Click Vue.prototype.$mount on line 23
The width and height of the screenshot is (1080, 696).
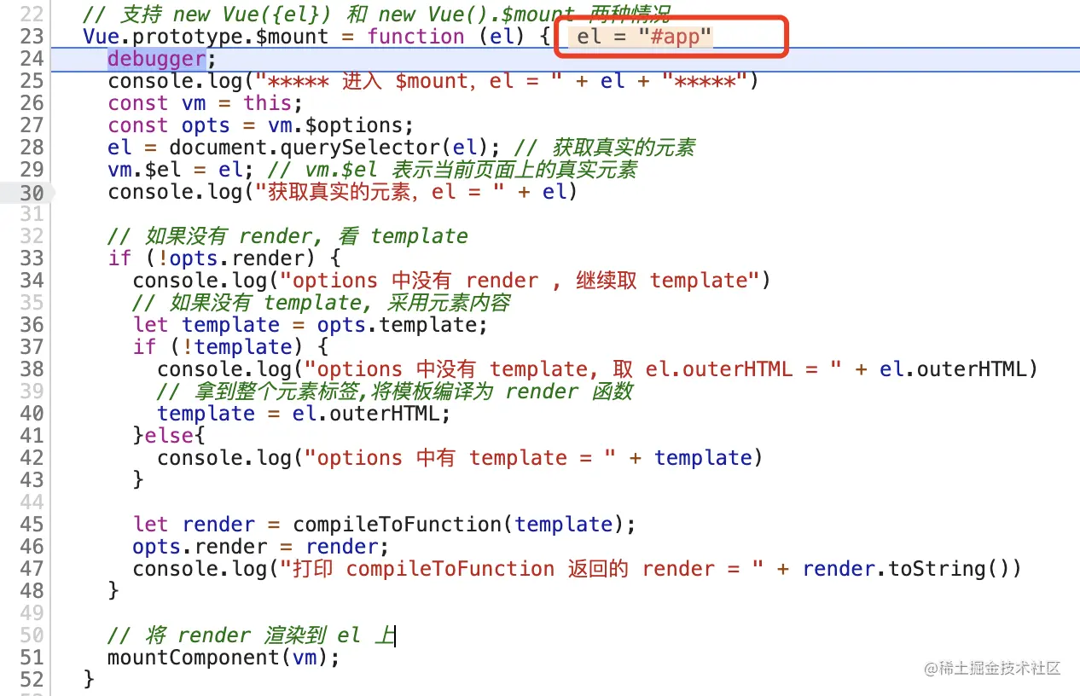[x=206, y=37]
